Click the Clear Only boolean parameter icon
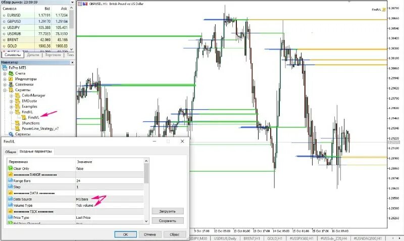This screenshot has width=404, height=241. click(x=10, y=168)
